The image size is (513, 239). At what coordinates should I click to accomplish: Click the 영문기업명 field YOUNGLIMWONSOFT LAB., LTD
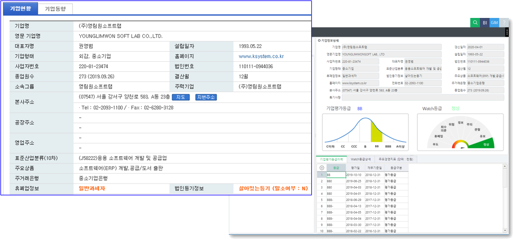391,54
